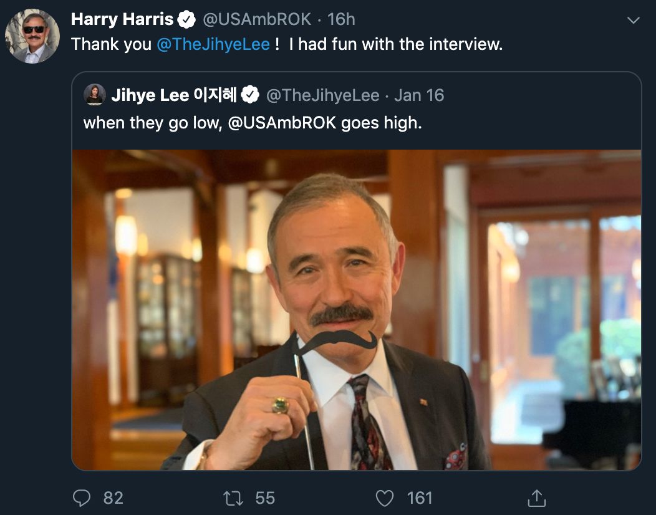Open Harry Harris profile avatar

32,36
